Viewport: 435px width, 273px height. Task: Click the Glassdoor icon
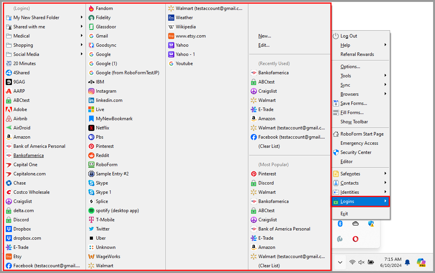[x=91, y=27]
